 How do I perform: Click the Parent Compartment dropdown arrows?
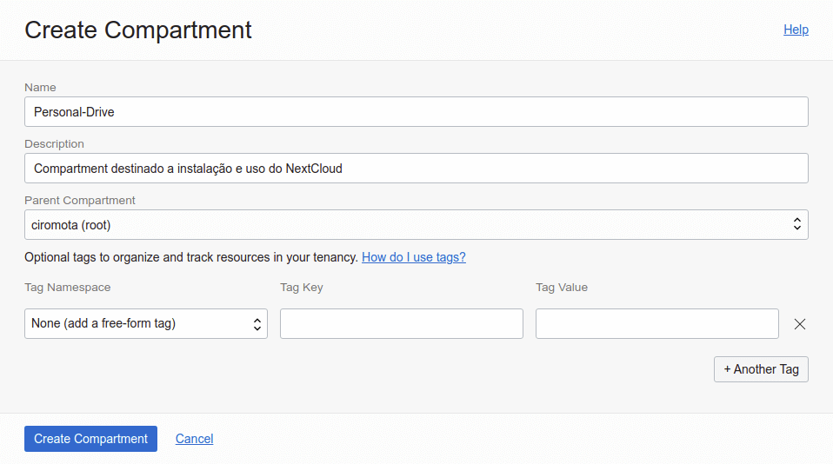point(796,224)
